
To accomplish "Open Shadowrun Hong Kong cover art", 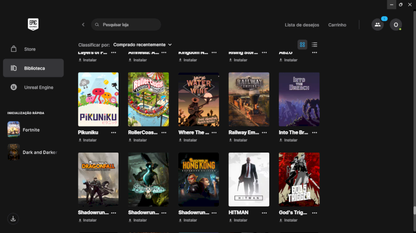I will pos(199,180).
